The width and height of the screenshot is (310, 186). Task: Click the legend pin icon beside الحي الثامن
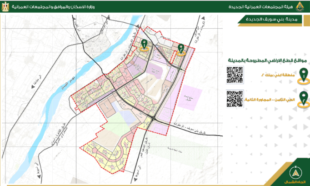pyautogui.click(x=304, y=100)
